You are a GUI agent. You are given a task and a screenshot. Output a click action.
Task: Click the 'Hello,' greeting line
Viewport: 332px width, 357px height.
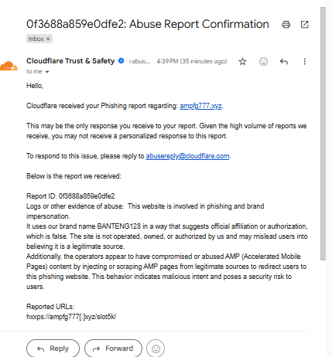35,86
